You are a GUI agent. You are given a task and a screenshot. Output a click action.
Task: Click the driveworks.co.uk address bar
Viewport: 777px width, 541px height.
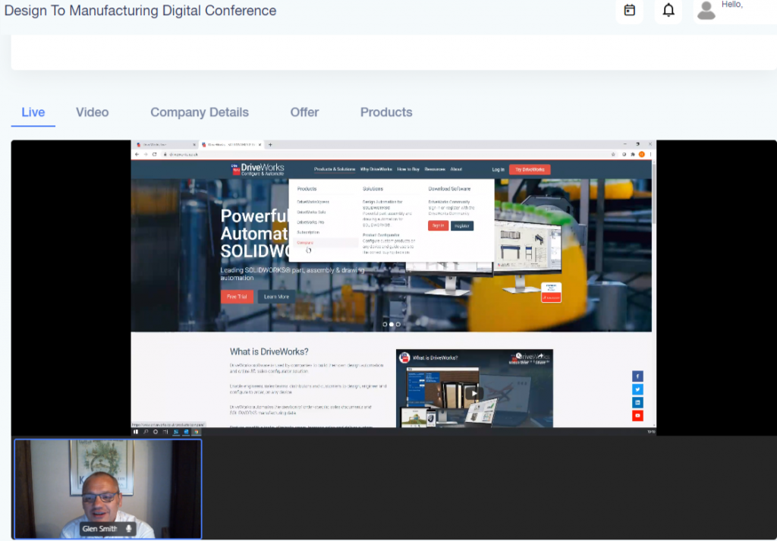tap(388, 155)
